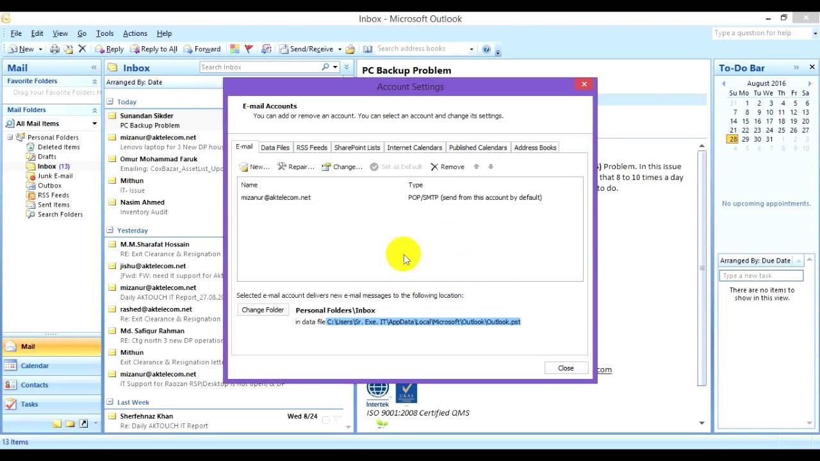
Task: Collapse the Today message group
Action: tap(110, 102)
